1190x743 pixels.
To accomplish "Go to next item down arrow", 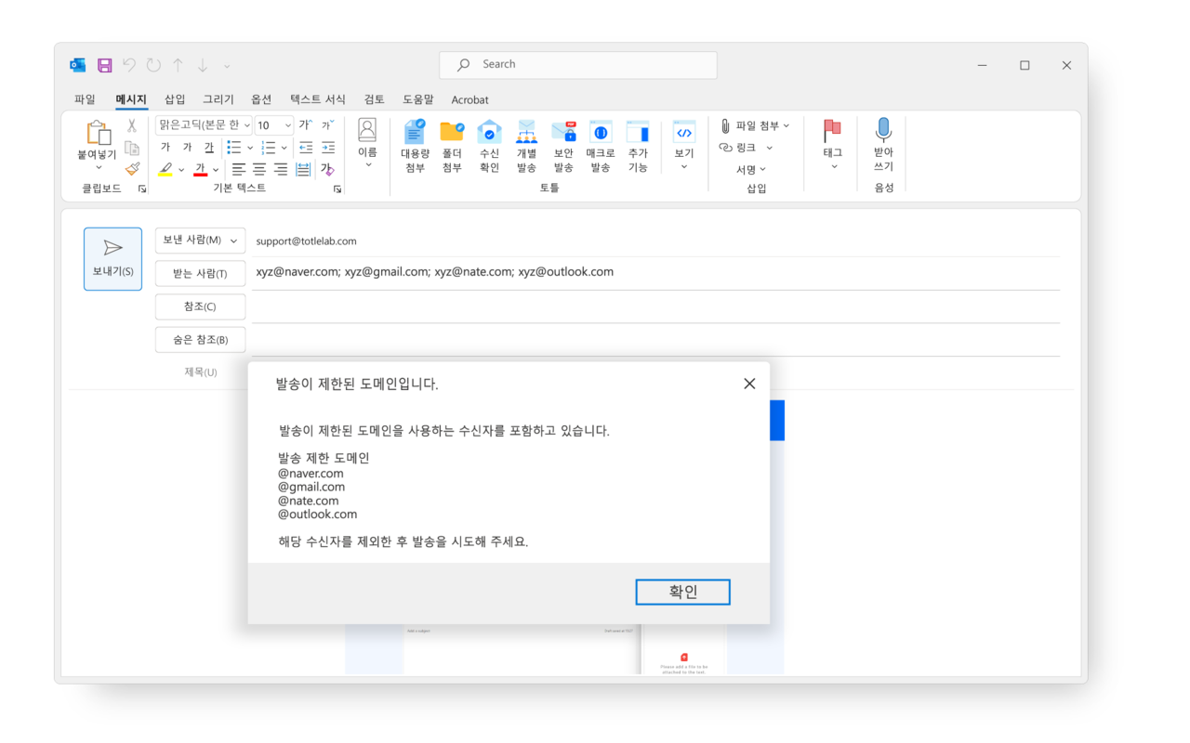I will tap(202, 65).
